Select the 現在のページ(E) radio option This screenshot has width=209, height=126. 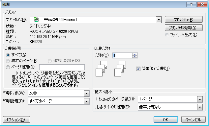point(8,61)
